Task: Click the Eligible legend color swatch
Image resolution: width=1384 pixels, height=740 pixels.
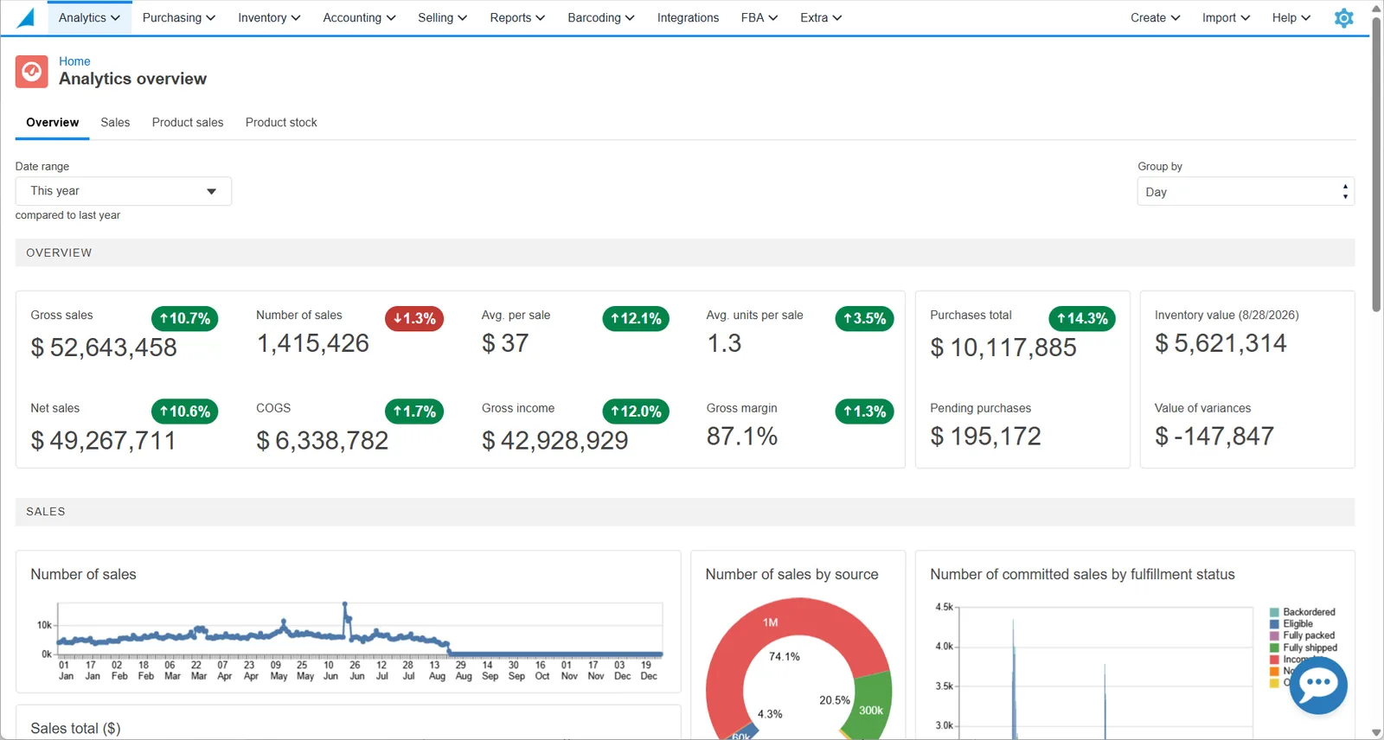Action: point(1274,624)
